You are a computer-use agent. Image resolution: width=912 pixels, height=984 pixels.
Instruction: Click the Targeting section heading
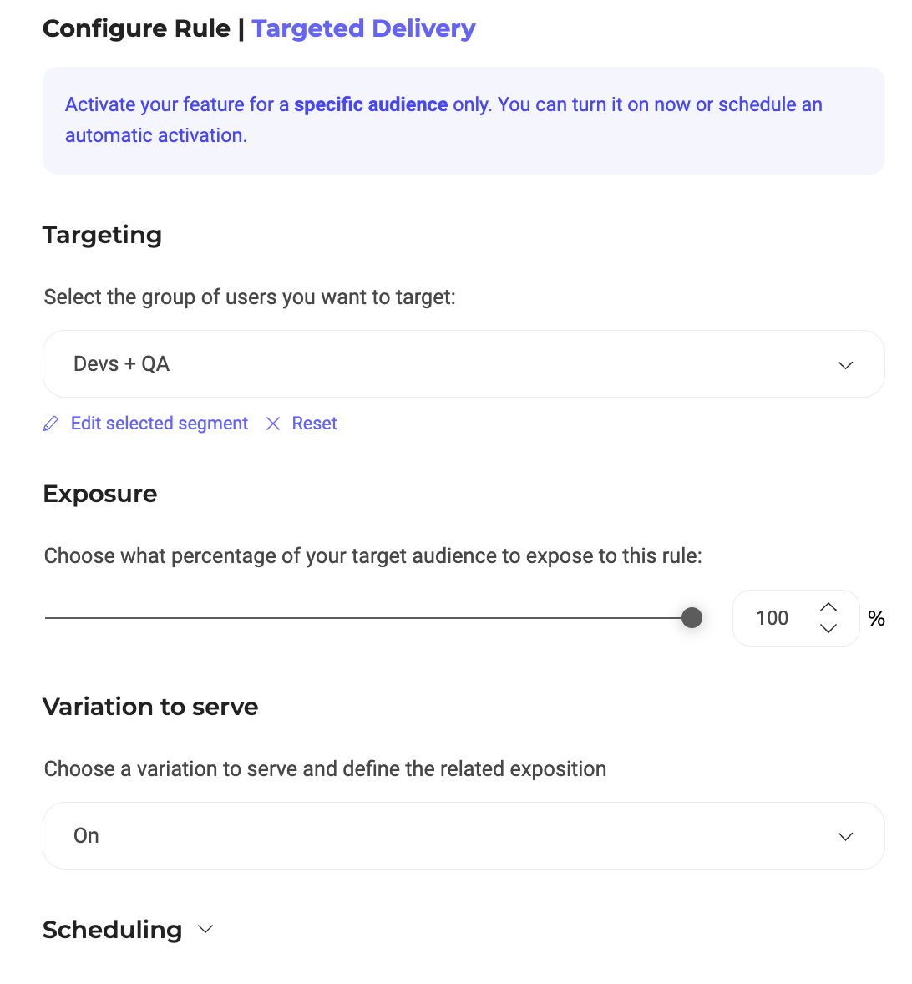[x=102, y=235]
